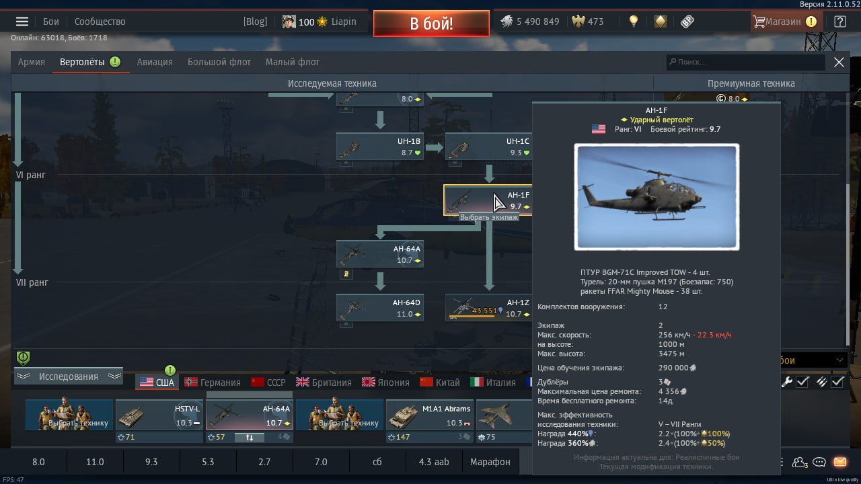Click the green exclamation badge on Вертолёты tab
The height and width of the screenshot is (484, 861).
point(115,62)
